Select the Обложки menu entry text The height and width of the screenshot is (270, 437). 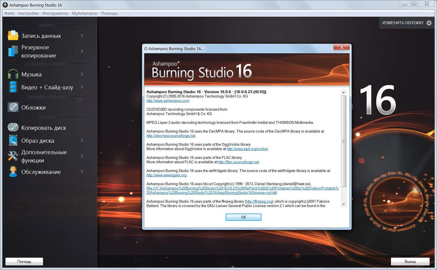33,108
